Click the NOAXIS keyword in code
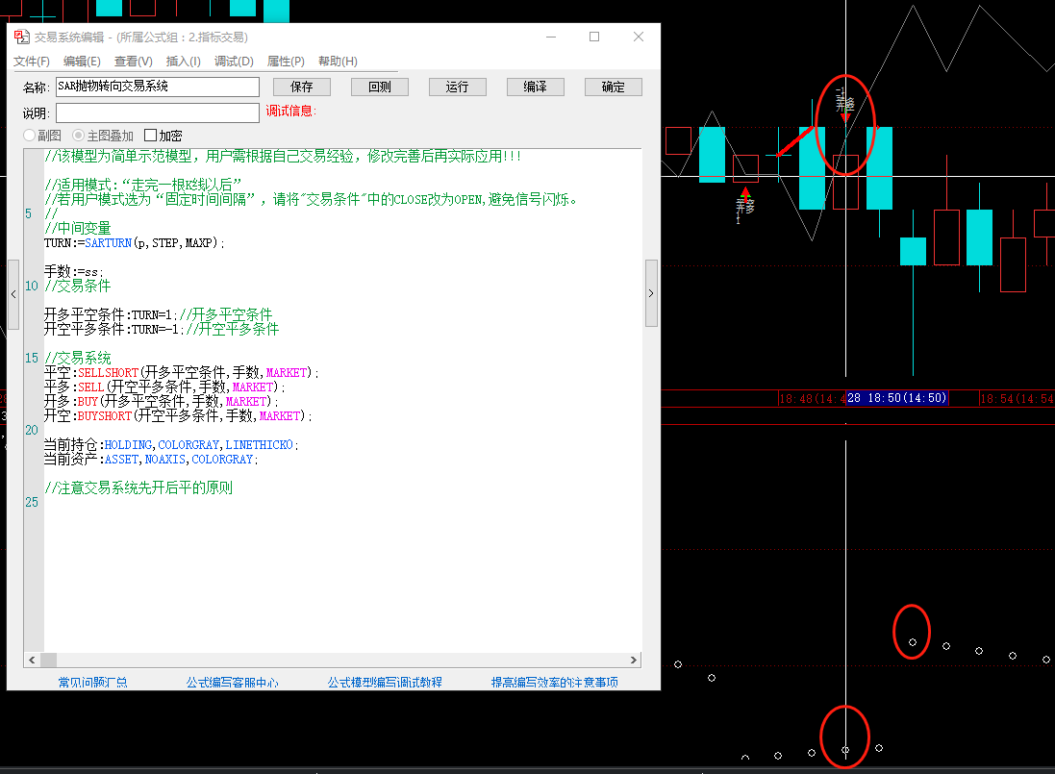The height and width of the screenshot is (774, 1055). click(x=164, y=460)
